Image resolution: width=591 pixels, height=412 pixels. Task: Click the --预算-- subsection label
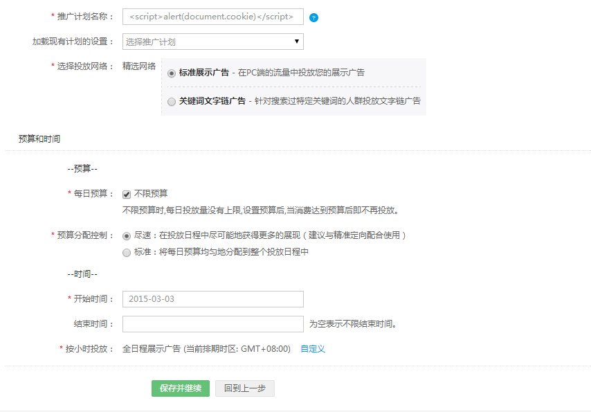82,169
